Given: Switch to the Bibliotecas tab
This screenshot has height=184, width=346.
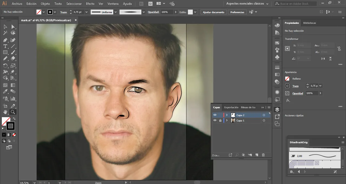Looking at the screenshot, I should point(310,23).
